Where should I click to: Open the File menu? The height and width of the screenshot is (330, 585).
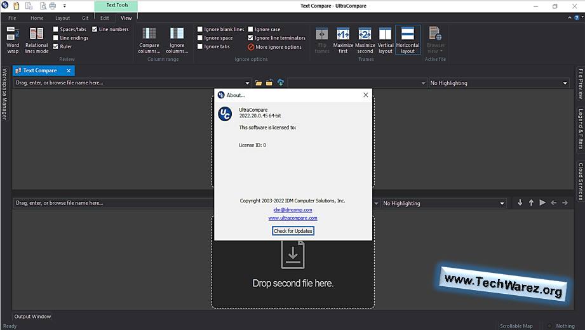click(12, 18)
